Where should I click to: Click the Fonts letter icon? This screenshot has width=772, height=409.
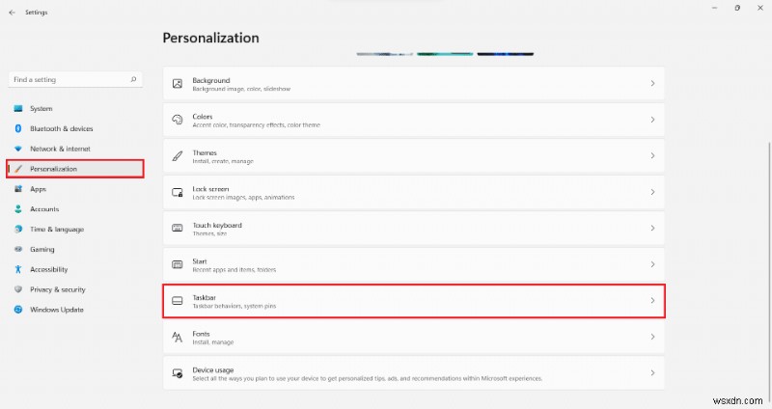(178, 337)
